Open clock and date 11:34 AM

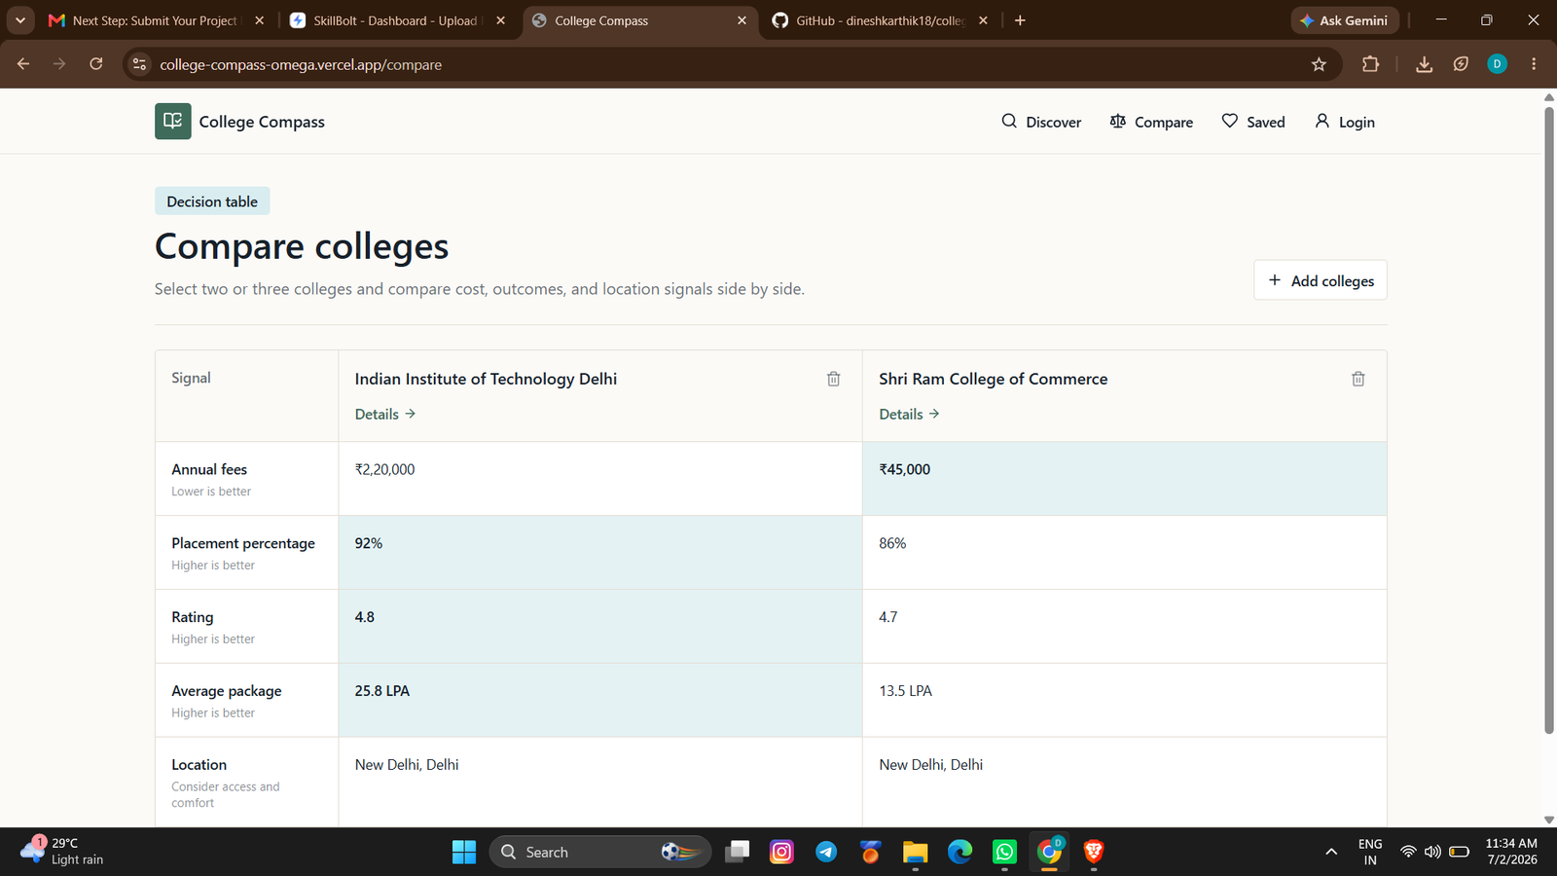click(1511, 852)
